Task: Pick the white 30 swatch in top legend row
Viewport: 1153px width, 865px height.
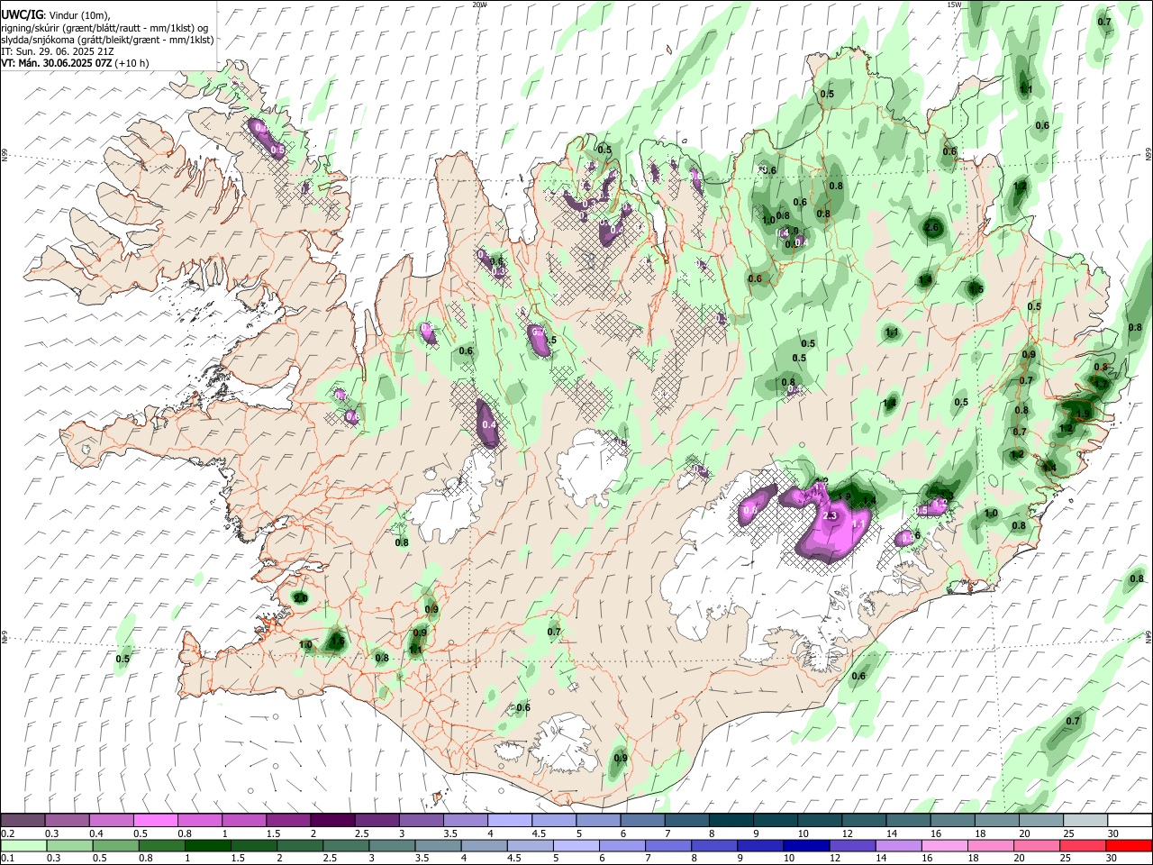Action: (1130, 820)
